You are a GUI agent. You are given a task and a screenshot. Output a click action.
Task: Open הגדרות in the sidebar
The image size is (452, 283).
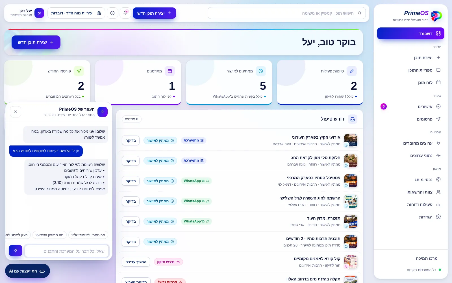click(411, 217)
